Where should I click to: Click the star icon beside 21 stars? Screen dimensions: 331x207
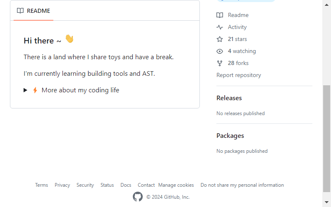pos(220,39)
